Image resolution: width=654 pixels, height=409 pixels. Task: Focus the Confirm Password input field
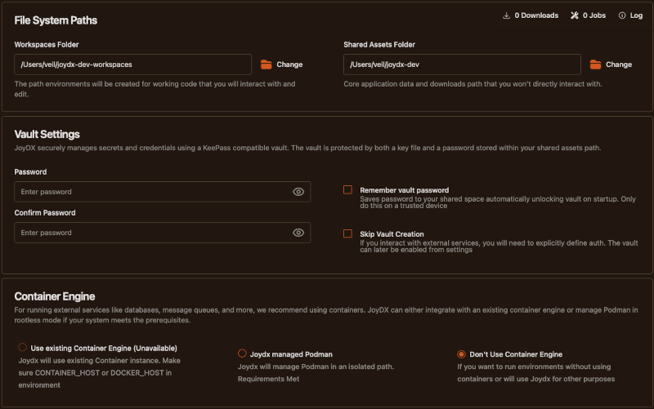[151, 233]
